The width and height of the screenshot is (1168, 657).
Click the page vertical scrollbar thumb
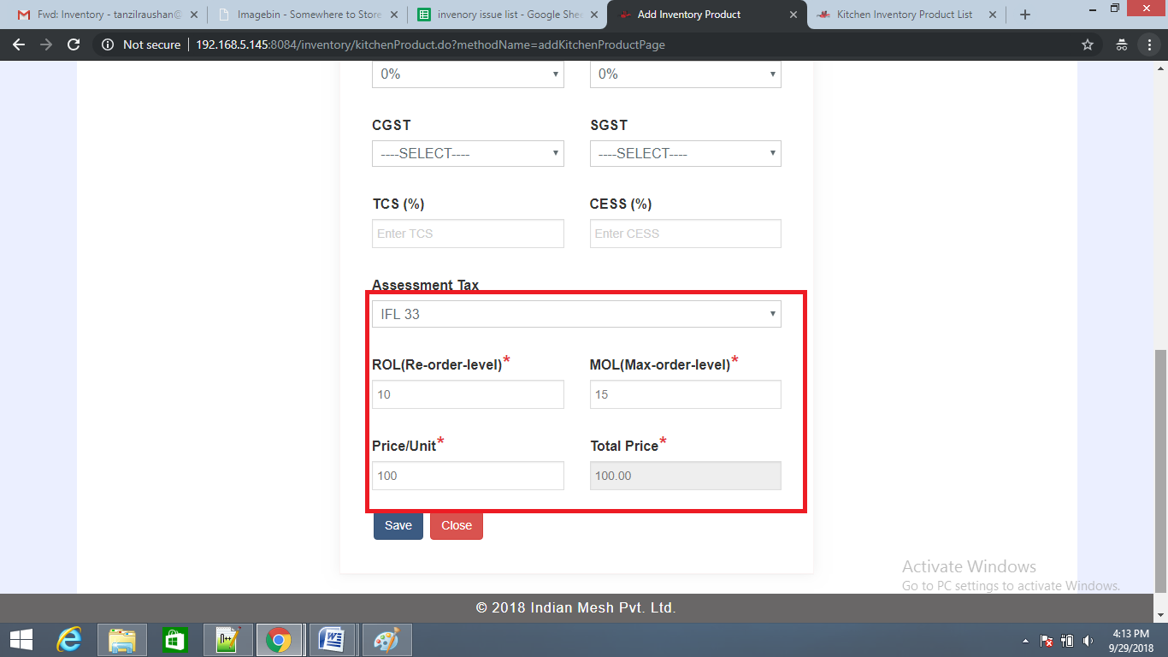[x=1160, y=471]
